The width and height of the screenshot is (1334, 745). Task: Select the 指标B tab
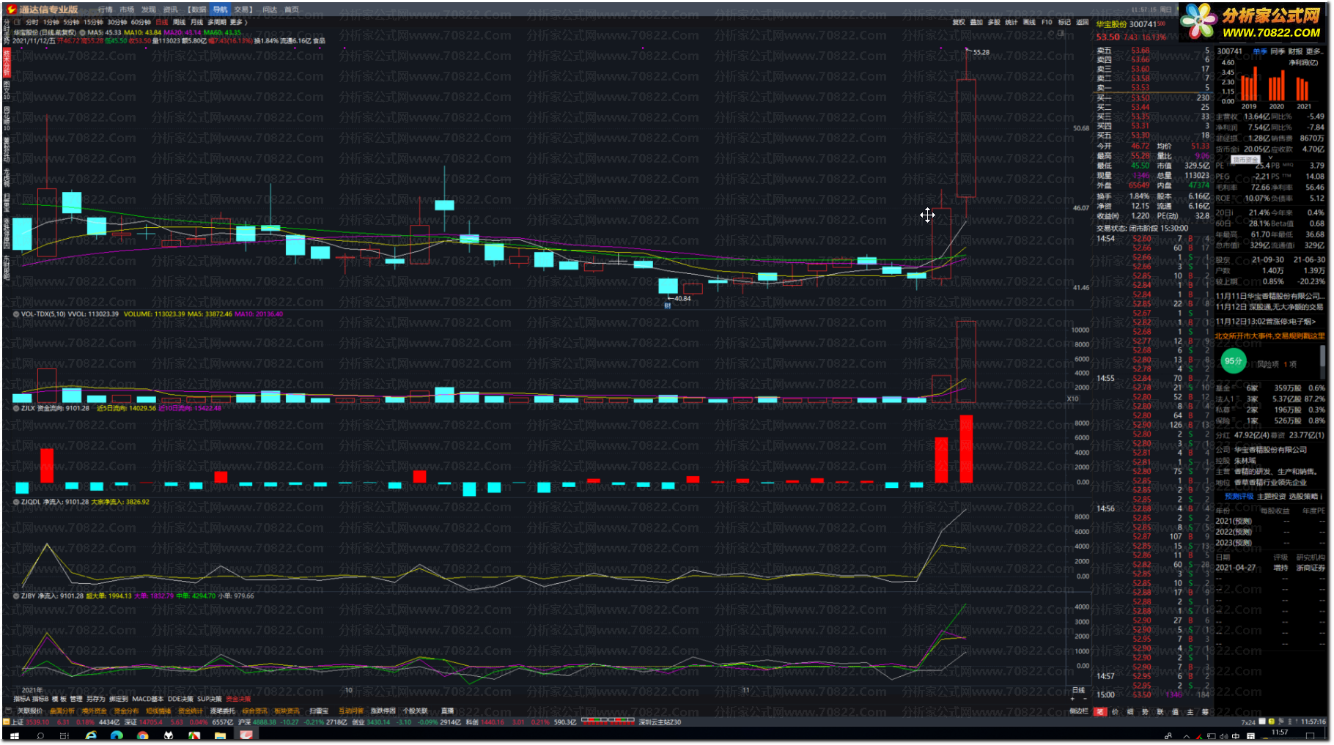point(40,699)
